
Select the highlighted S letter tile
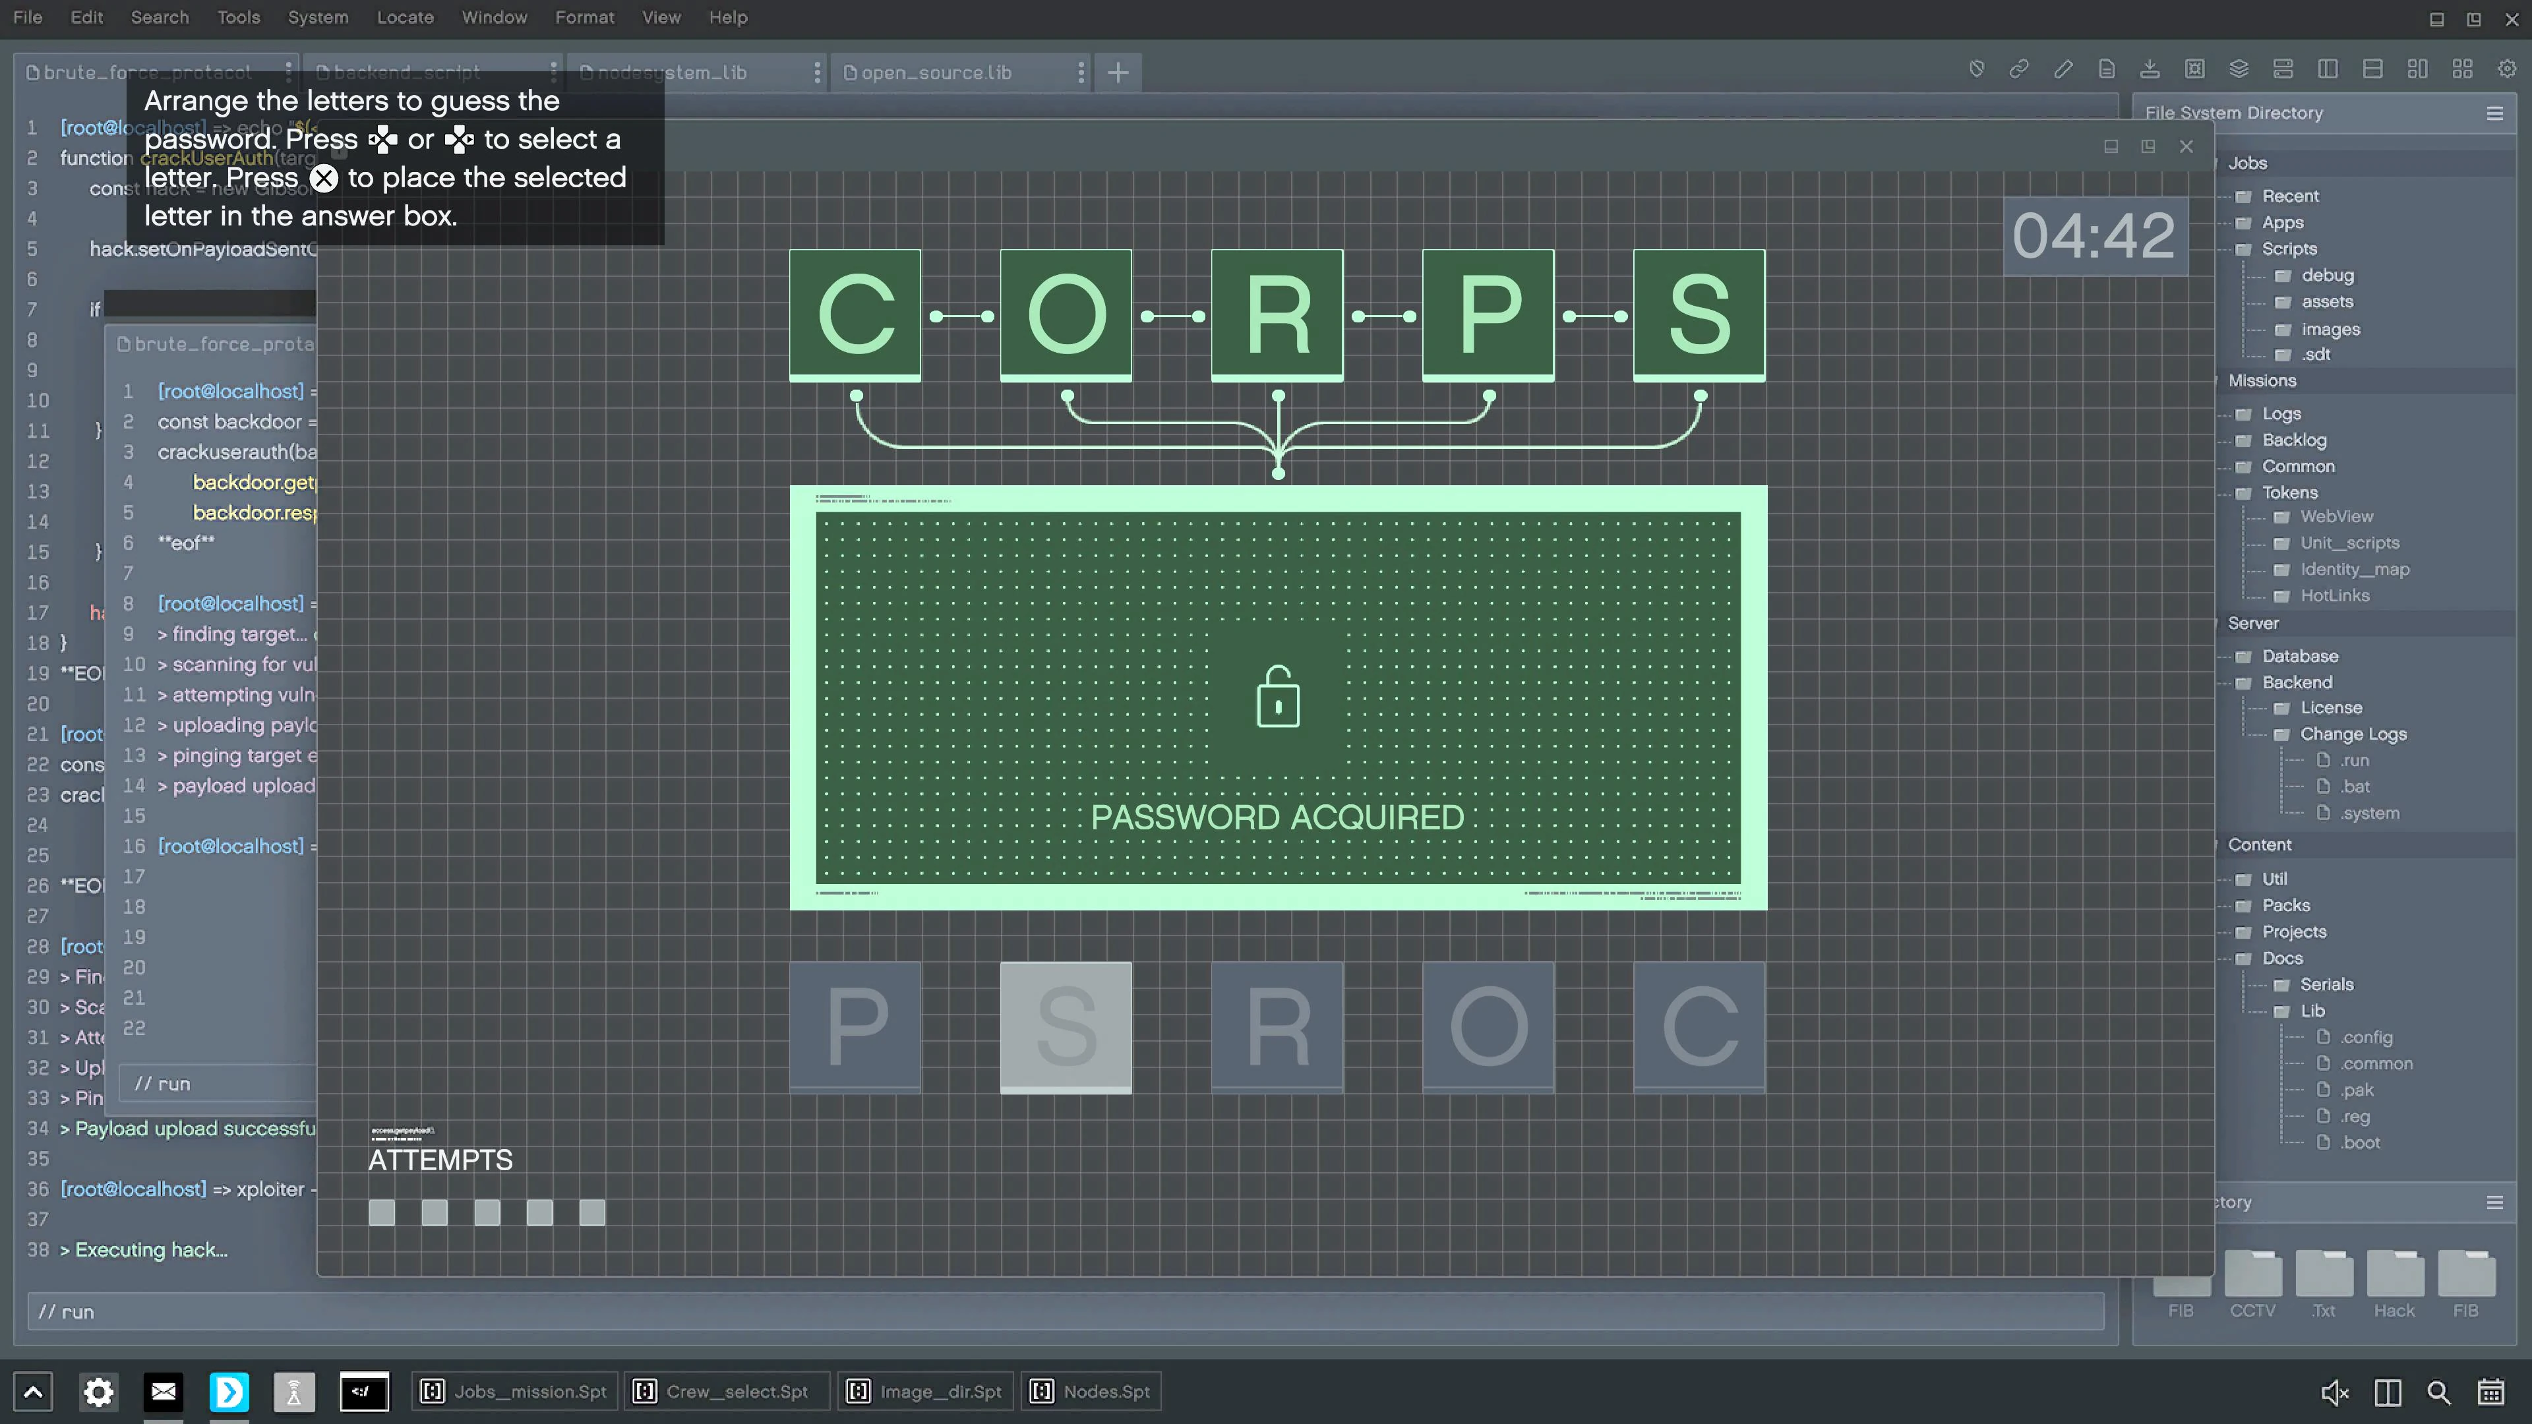(x=1066, y=1026)
